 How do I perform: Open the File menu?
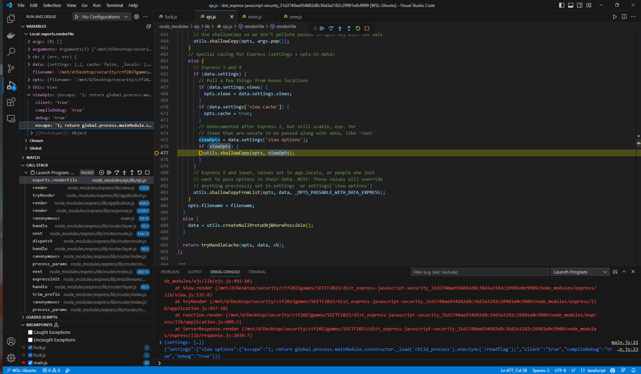point(21,5)
